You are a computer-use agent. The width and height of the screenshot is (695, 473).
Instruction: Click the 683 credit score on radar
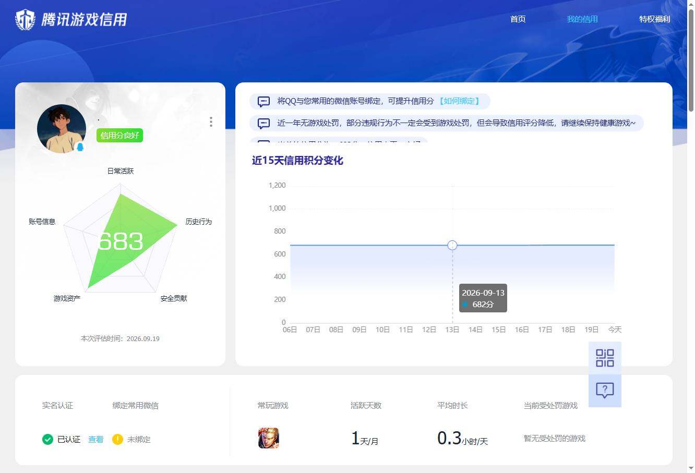pyautogui.click(x=121, y=241)
